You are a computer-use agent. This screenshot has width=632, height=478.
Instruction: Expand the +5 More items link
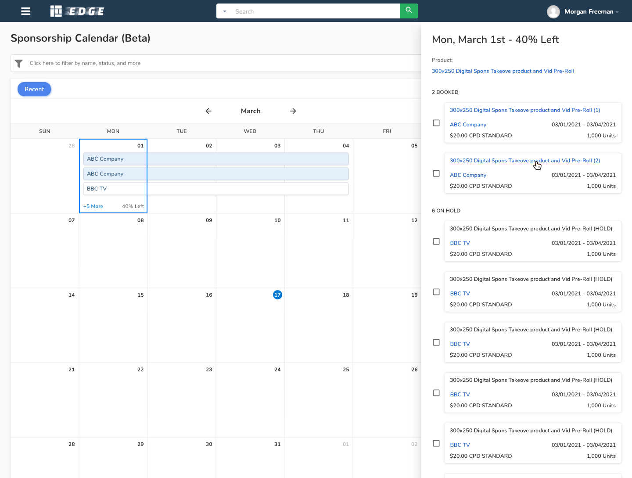point(93,206)
